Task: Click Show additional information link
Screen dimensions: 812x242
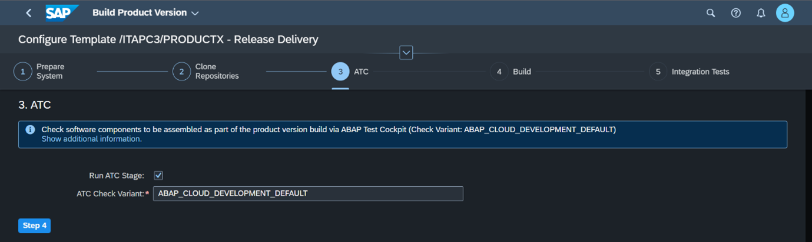Action: click(91, 139)
